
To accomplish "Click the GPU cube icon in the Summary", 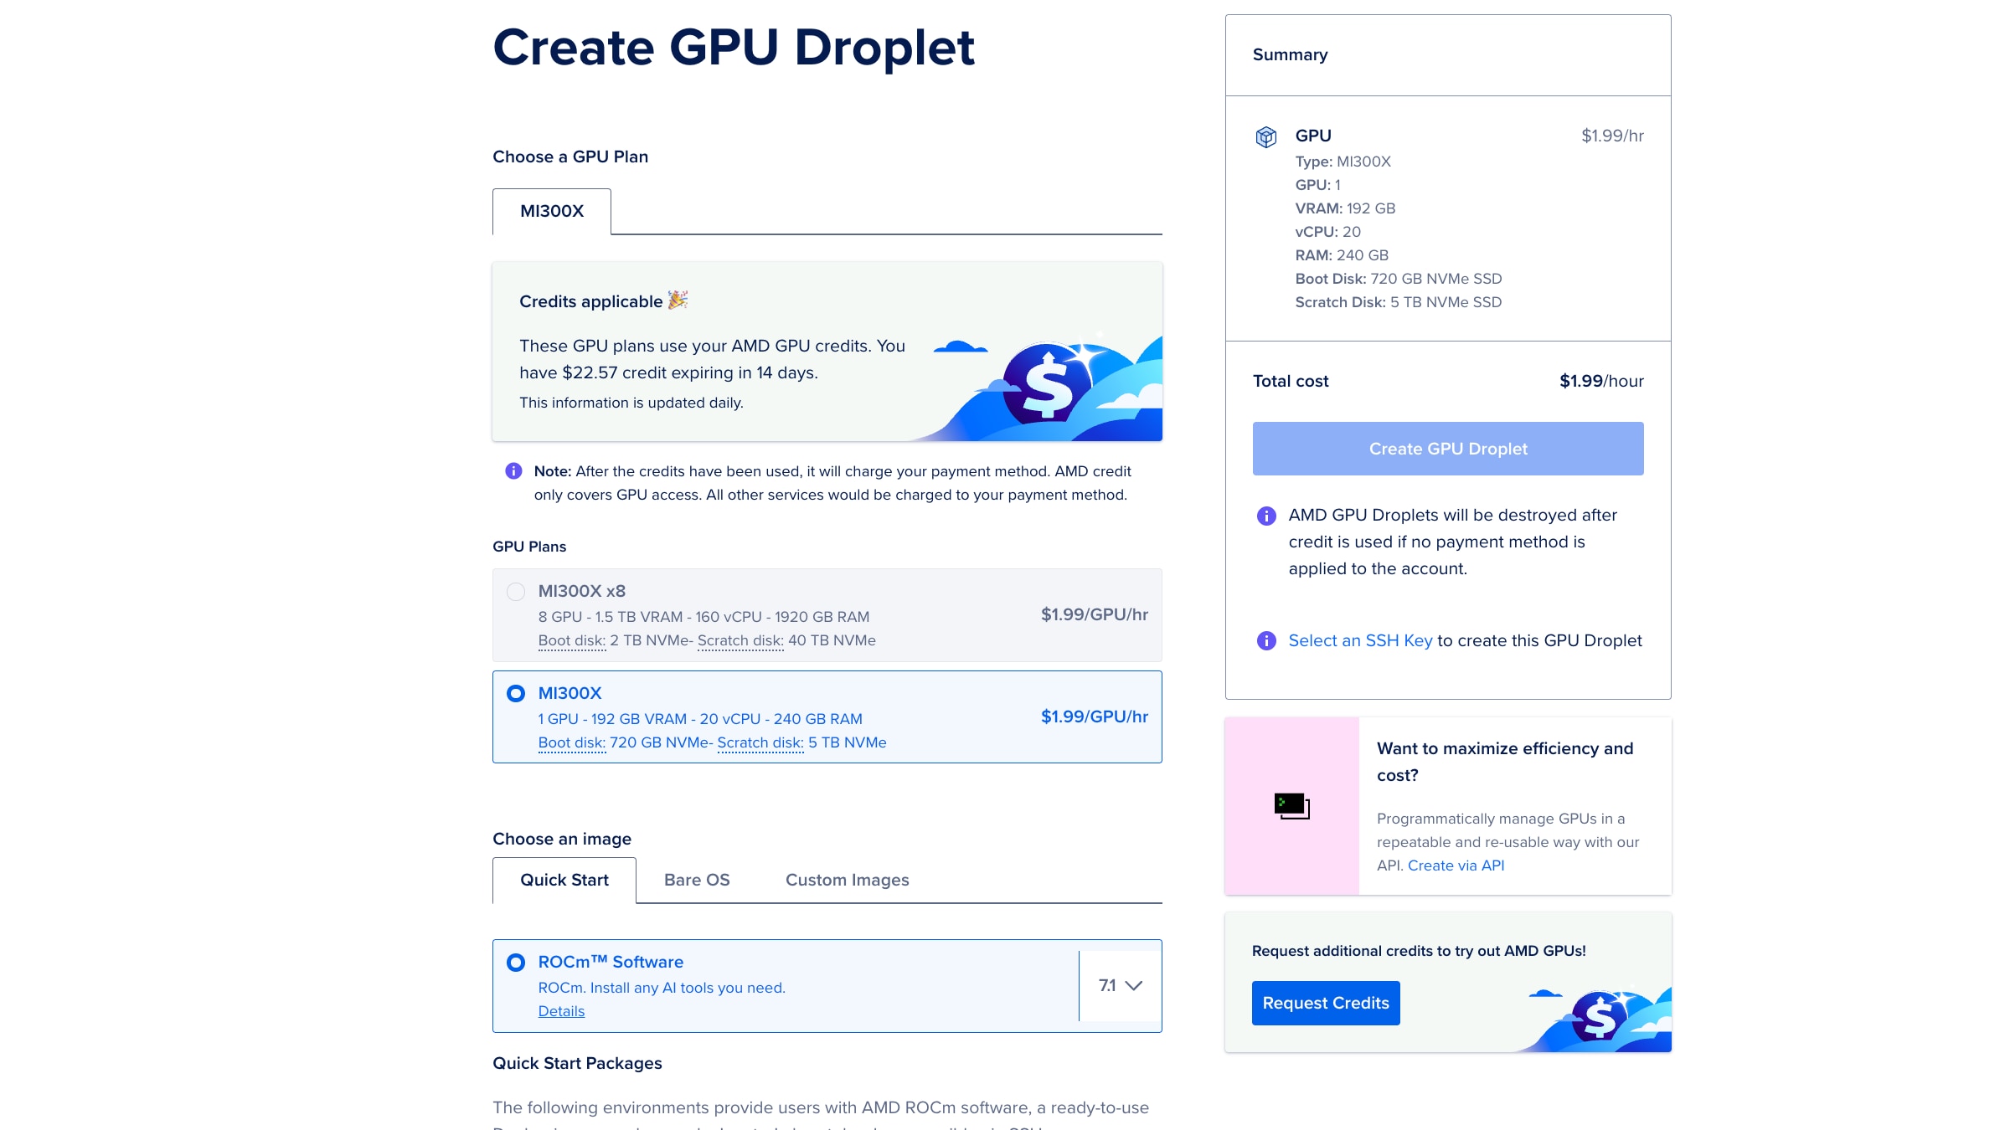I will [1265, 135].
